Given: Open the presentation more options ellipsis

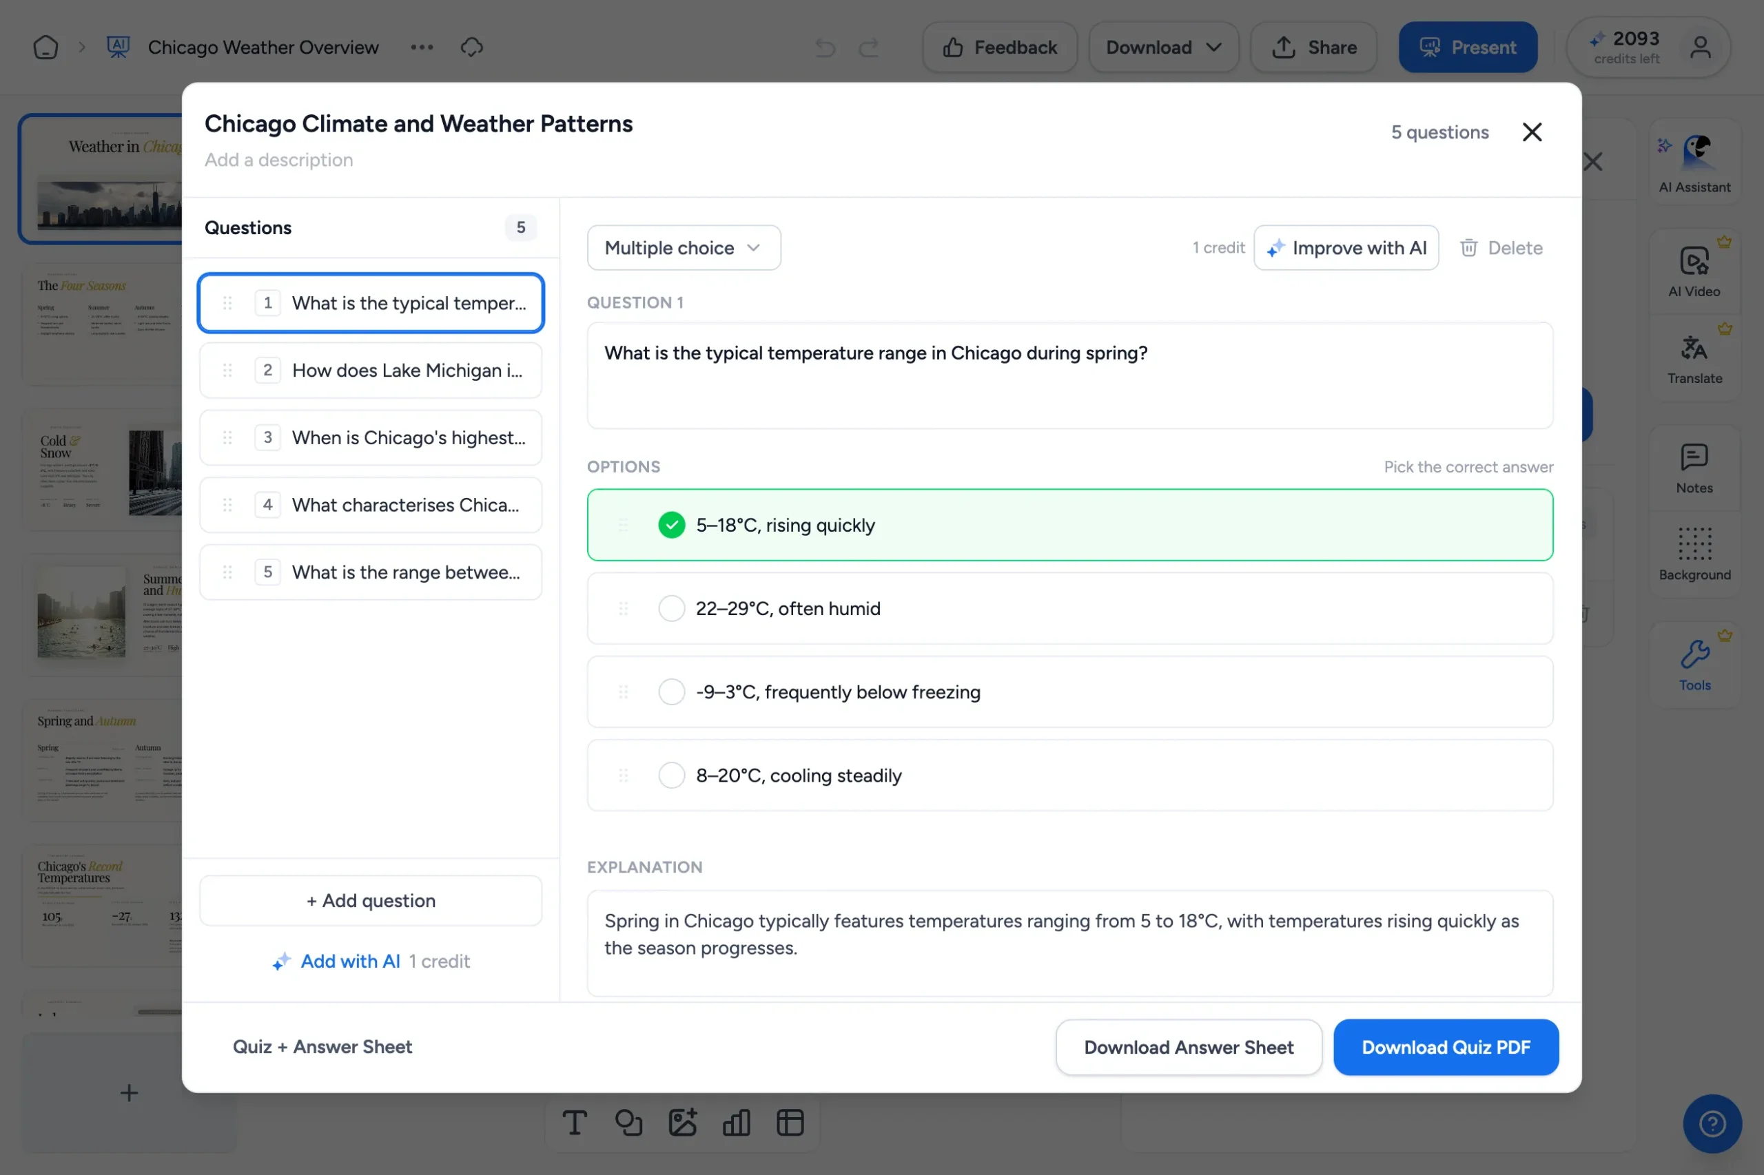Looking at the screenshot, I should (422, 48).
